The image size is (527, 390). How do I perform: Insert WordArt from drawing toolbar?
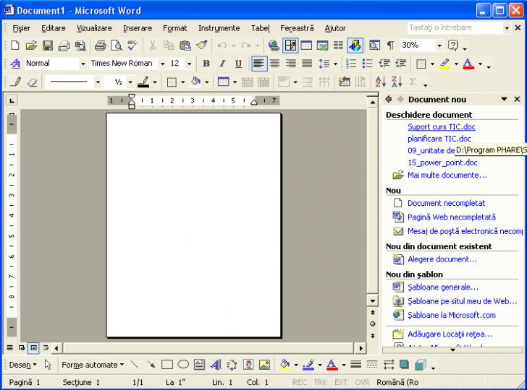(x=216, y=365)
